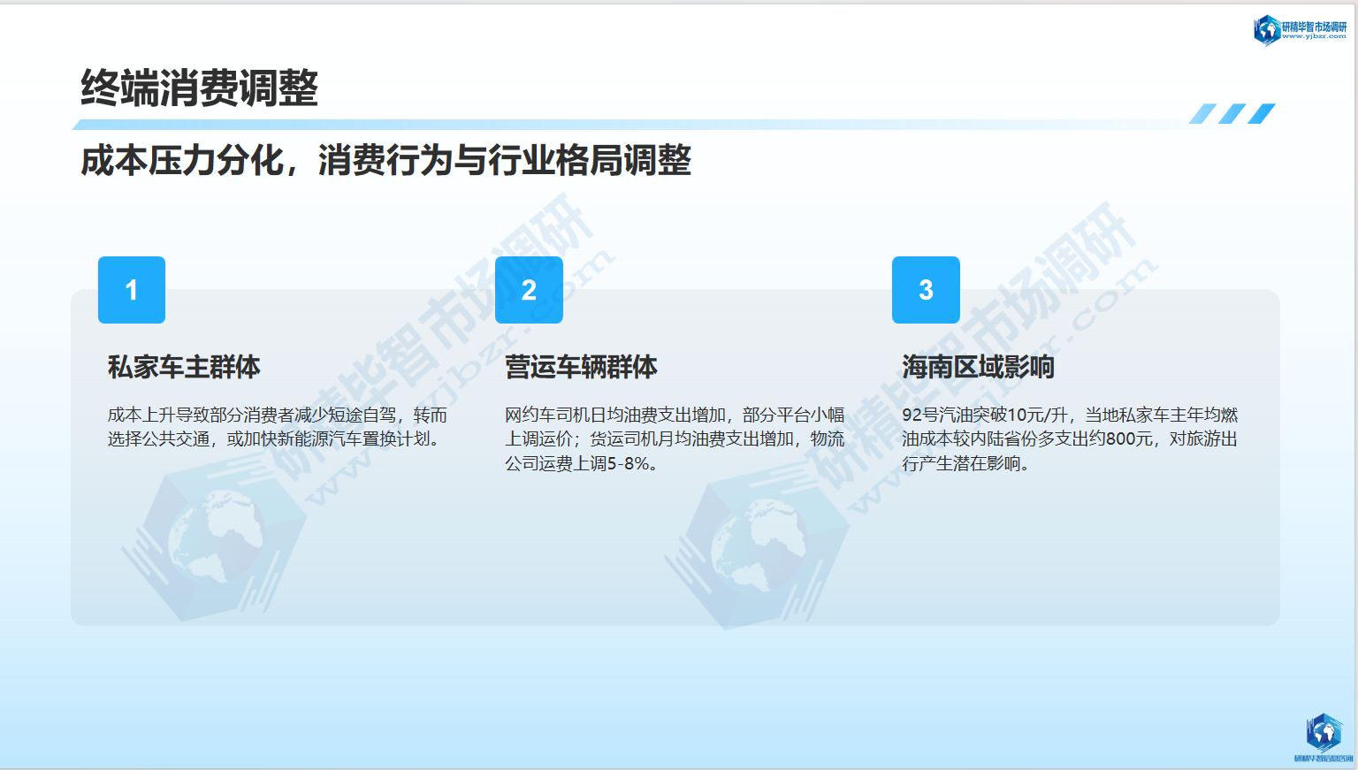Click the company logo at top right

(x=1300, y=30)
